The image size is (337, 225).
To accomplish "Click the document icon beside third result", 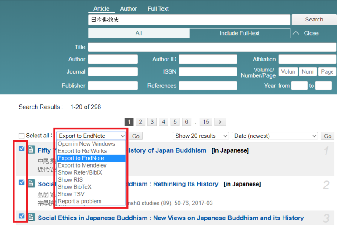I will click(x=31, y=218).
